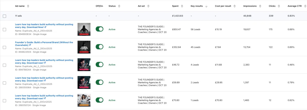This screenshot has height=110, width=307.
Task: Expand the Key results column dropdown
Action: 206,6
